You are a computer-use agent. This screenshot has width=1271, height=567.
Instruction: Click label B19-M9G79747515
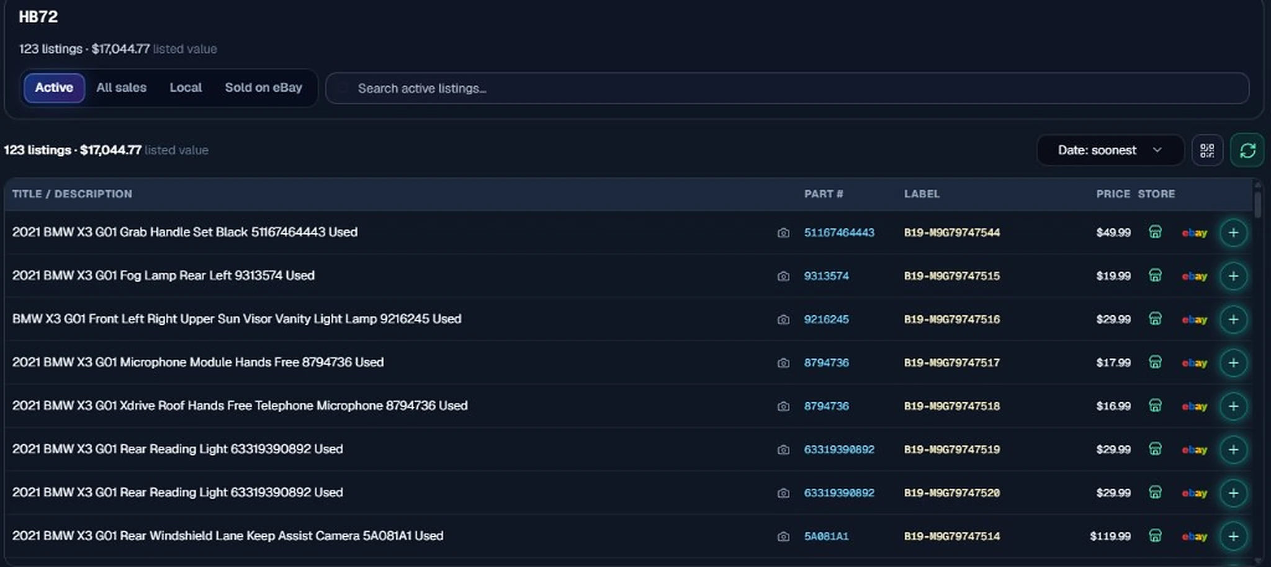(x=952, y=276)
